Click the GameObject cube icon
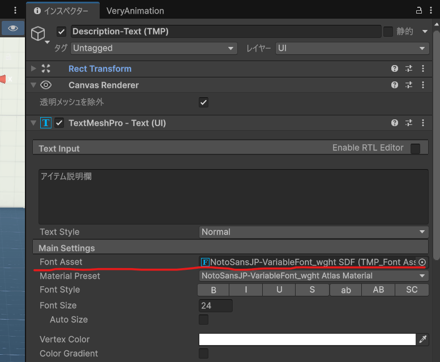This screenshot has width=440, height=362. (38, 35)
